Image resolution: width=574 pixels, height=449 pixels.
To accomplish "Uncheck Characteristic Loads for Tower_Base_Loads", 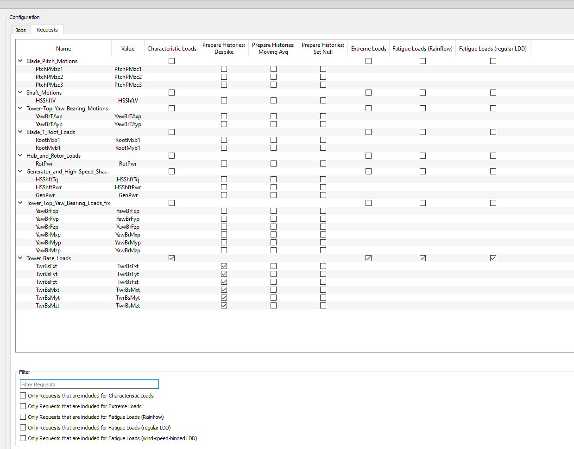I will 172,258.
